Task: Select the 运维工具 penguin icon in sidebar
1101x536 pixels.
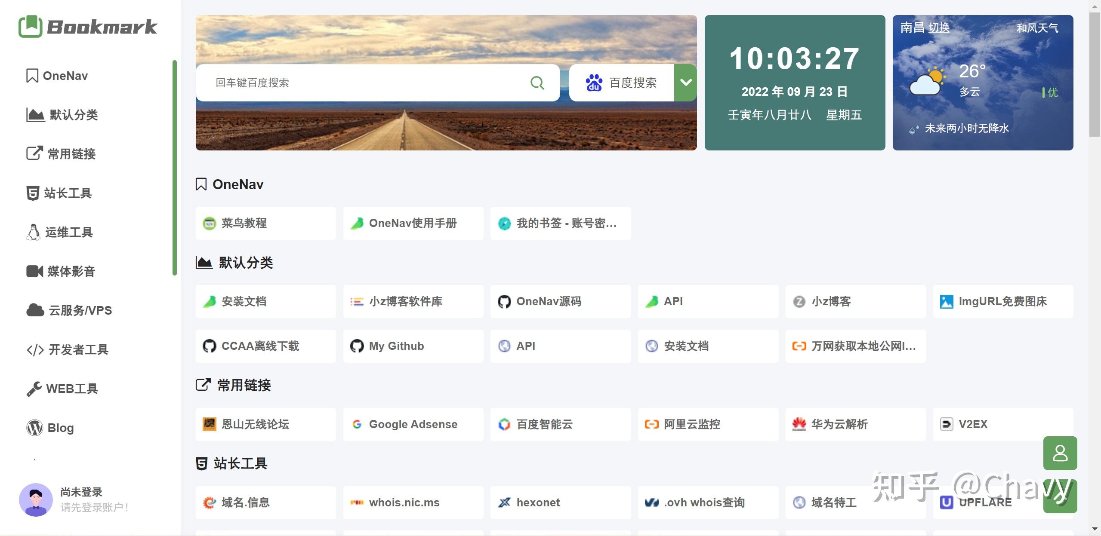Action: point(34,232)
